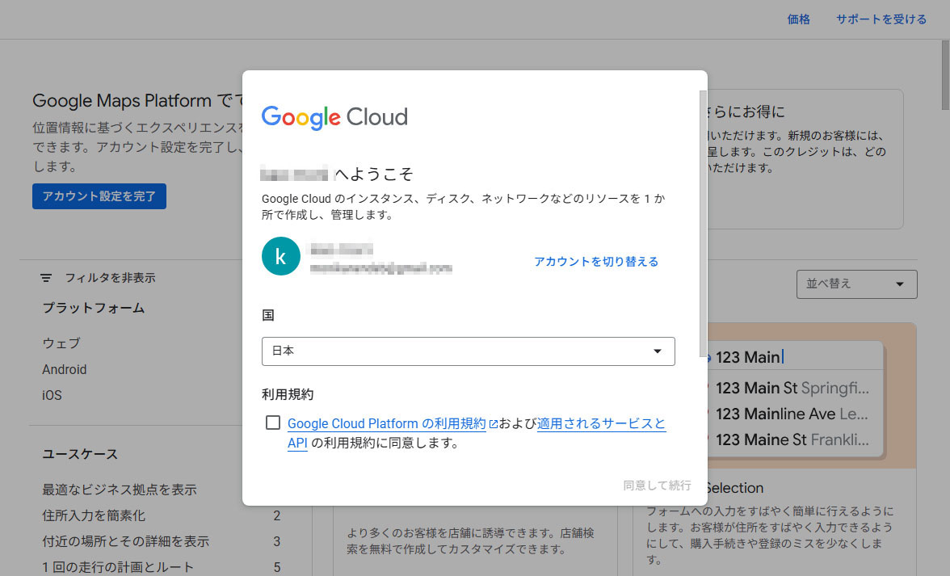Screen dimensions: 950x576
Task: Choose the 住所入力を簡素化 use case filter
Action: coord(94,515)
